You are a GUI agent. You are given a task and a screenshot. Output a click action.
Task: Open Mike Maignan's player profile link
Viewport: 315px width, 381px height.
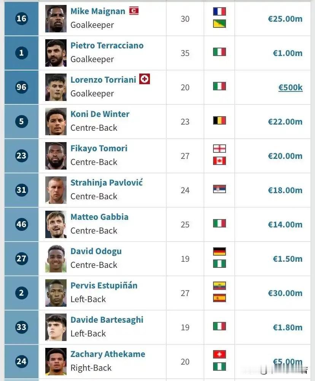[x=98, y=11]
